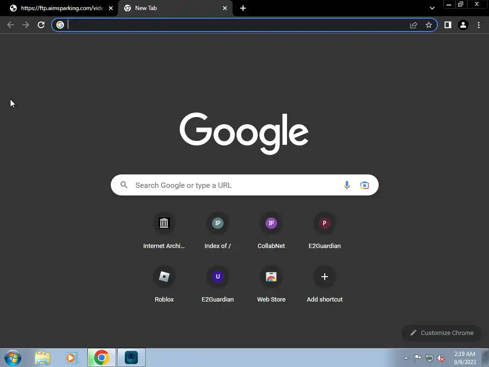Close the New Tab tab

225,8
